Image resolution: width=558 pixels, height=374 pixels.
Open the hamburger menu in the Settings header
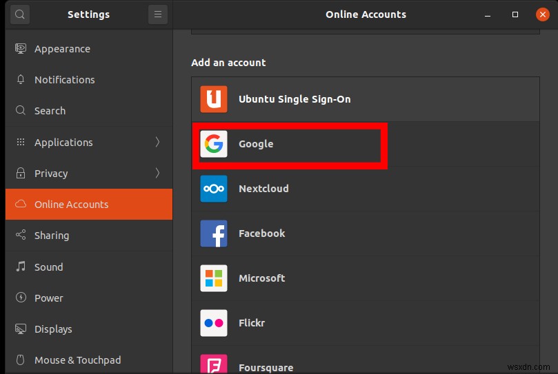(x=158, y=14)
